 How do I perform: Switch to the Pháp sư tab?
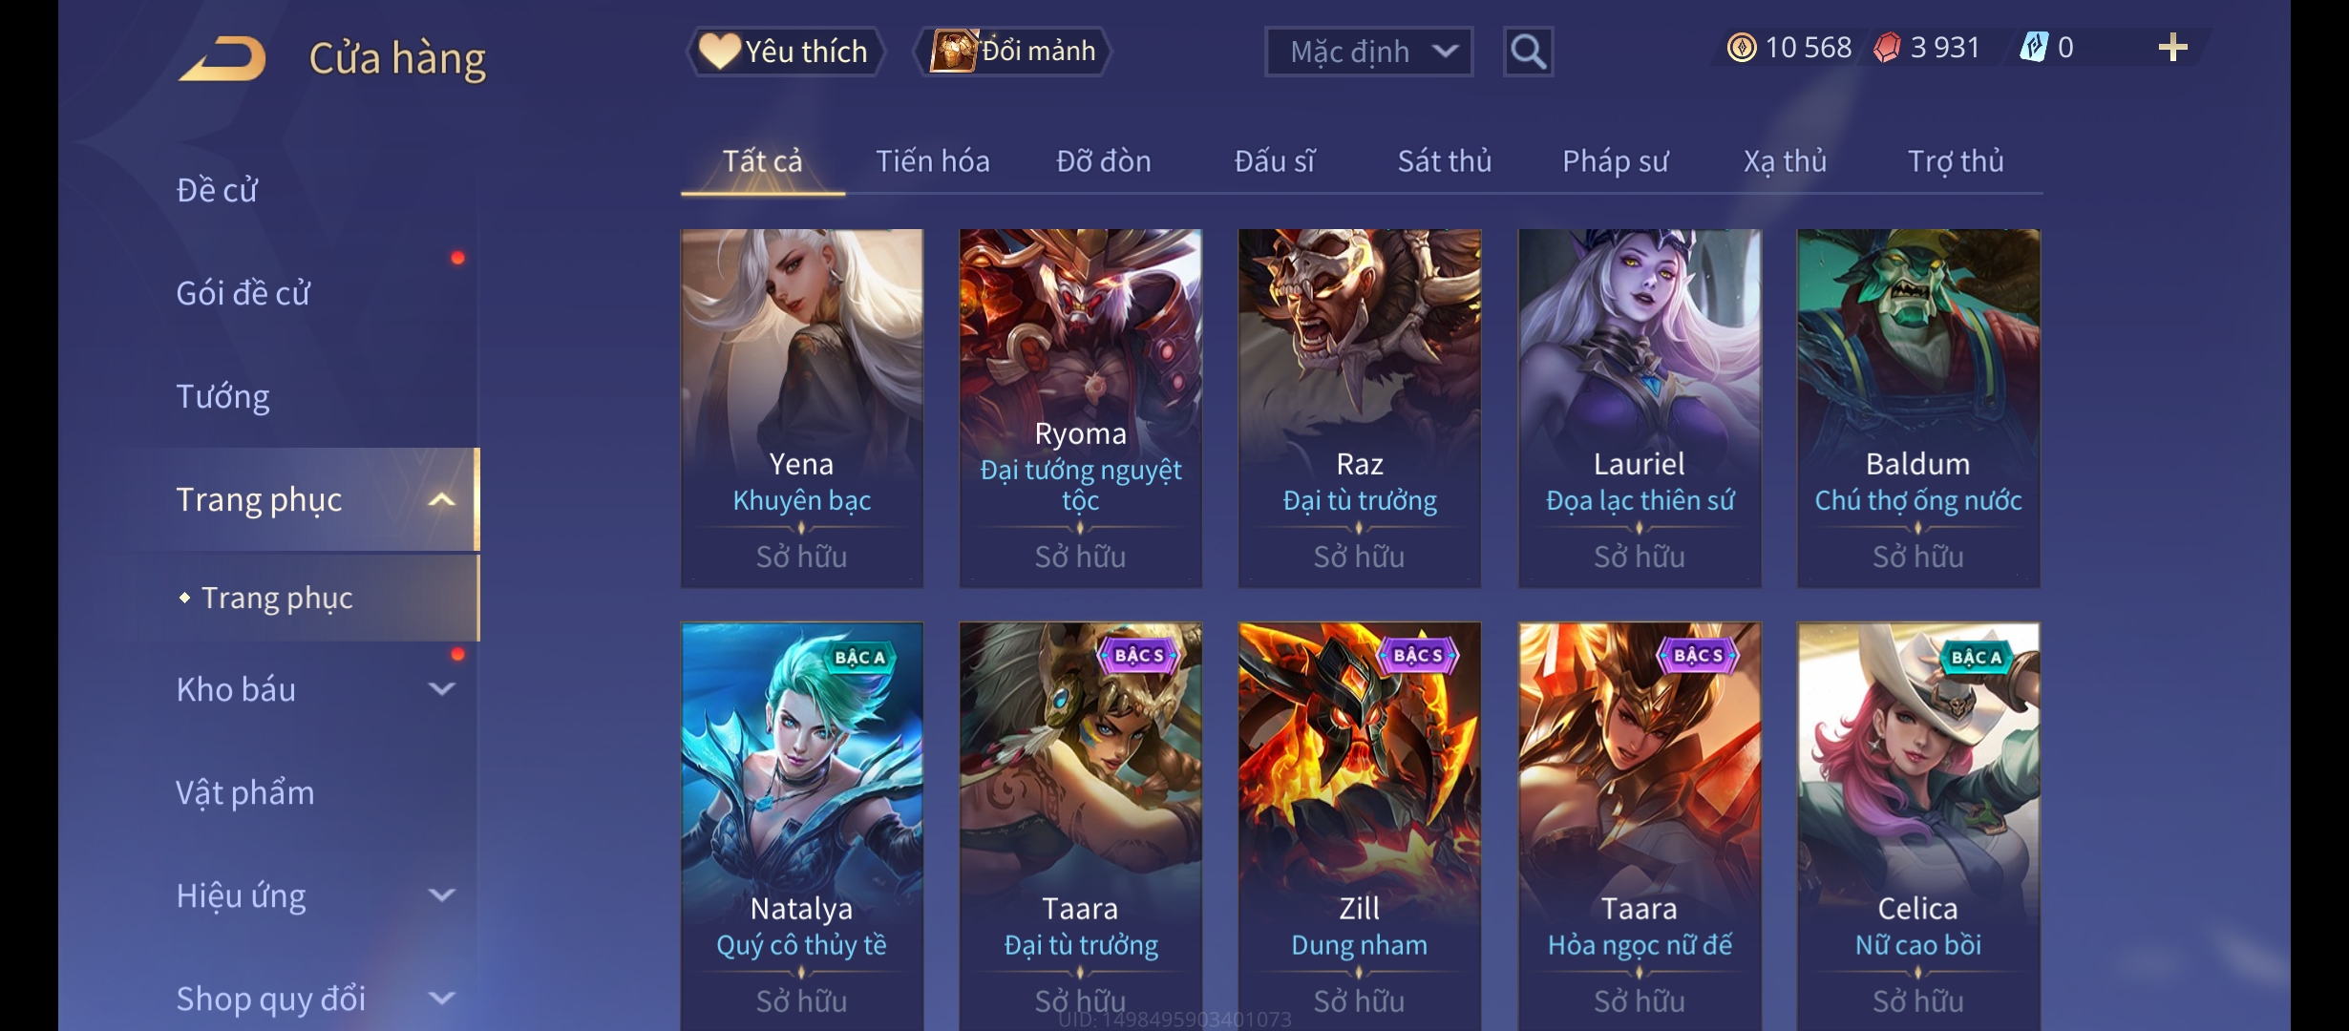tap(1615, 161)
